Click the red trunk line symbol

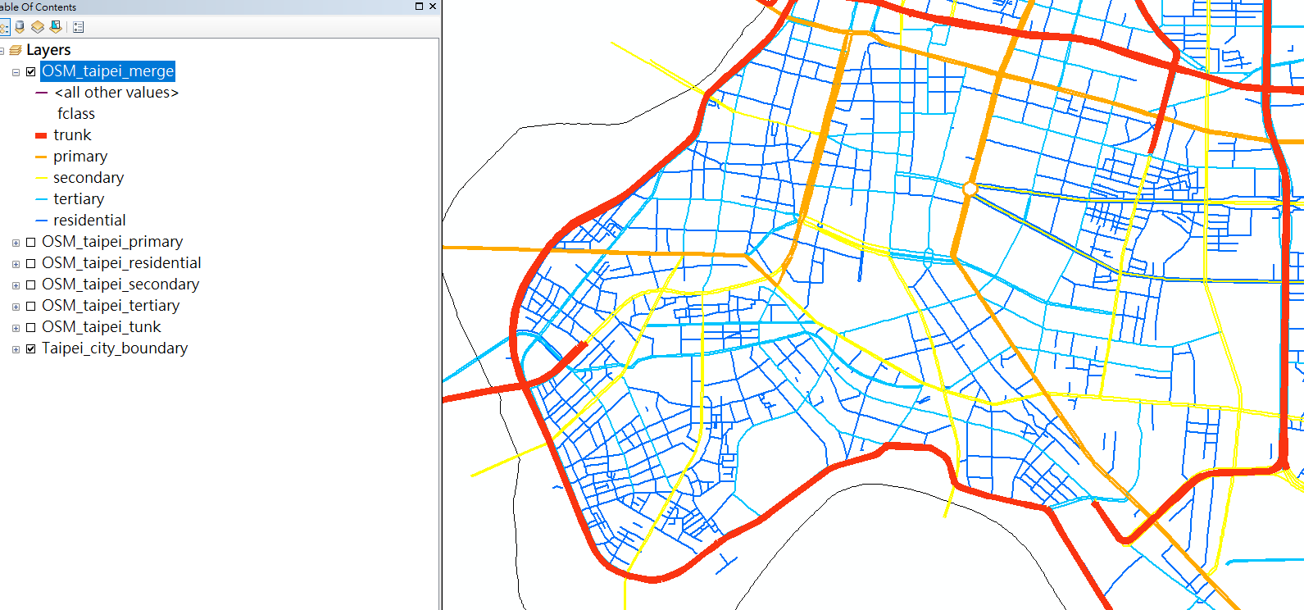41,135
